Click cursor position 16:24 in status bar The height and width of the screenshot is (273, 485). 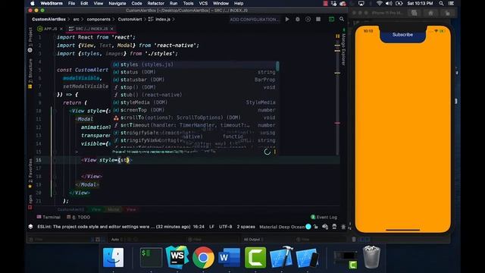point(199,227)
